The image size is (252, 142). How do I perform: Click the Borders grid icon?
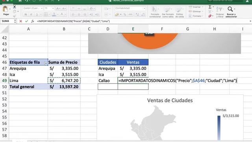[x=46, y=15]
